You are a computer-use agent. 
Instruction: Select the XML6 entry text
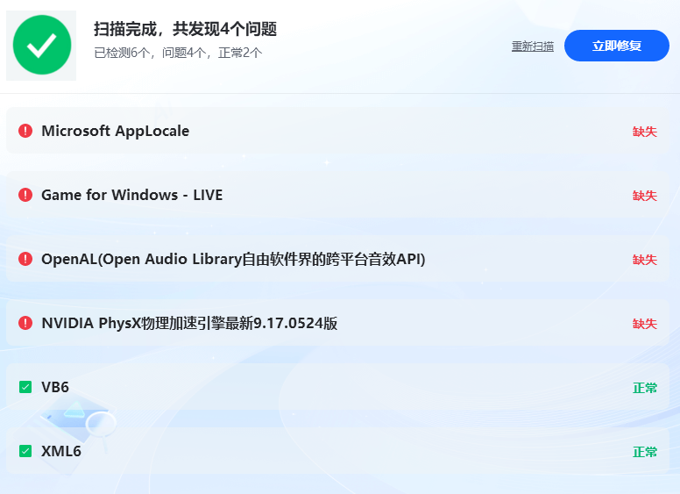(61, 451)
